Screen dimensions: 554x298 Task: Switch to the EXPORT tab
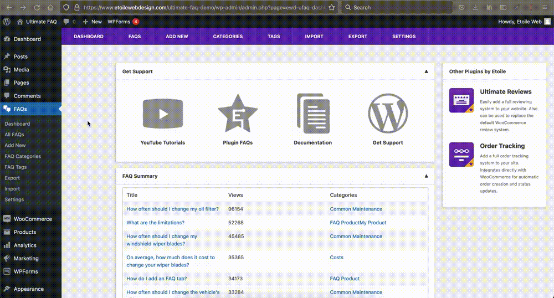click(x=358, y=37)
